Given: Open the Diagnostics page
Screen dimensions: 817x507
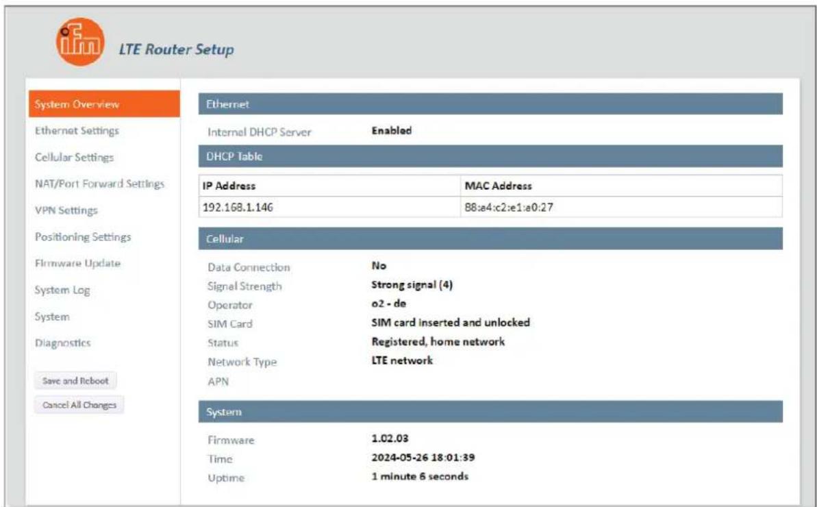Looking at the screenshot, I should point(63,343).
